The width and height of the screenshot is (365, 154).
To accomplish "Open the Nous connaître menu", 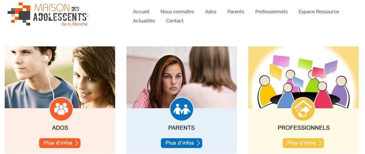I will tap(177, 12).
